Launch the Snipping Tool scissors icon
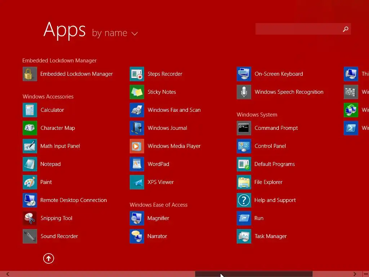369x277 pixels. tap(30, 218)
